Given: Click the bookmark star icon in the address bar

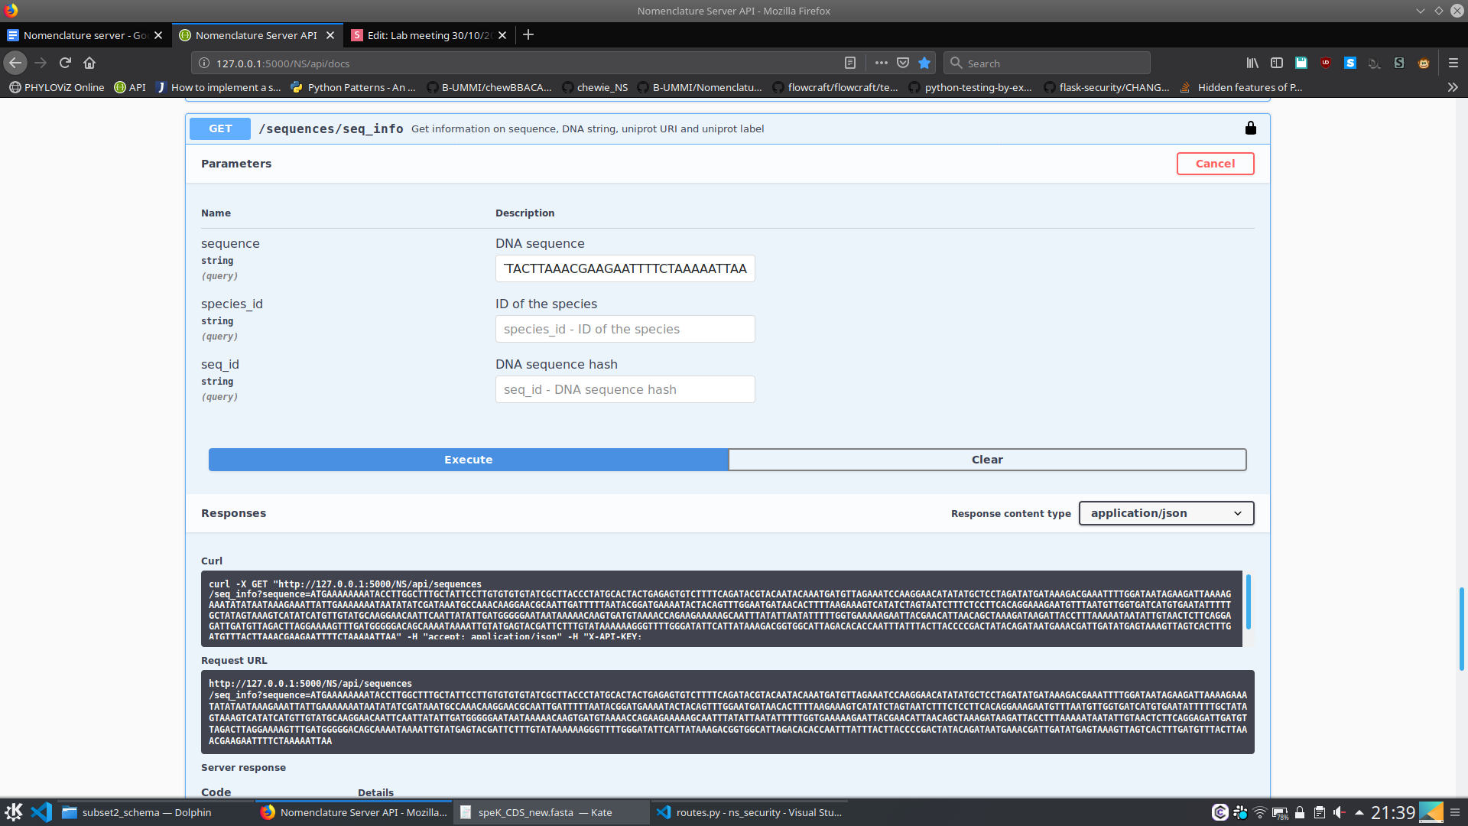Looking at the screenshot, I should point(924,63).
